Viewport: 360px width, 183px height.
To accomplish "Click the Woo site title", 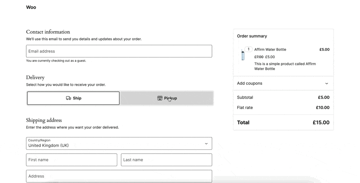I will pyautogui.click(x=31, y=7).
